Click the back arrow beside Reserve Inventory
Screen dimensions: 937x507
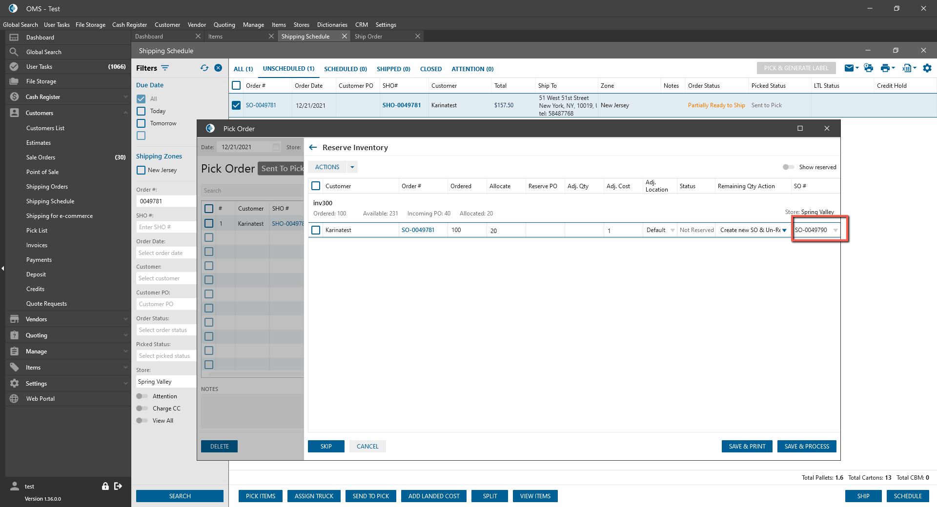(x=313, y=148)
